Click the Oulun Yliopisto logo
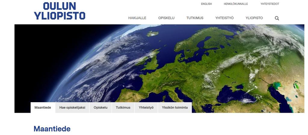308x135 pixels. (x=60, y=11)
